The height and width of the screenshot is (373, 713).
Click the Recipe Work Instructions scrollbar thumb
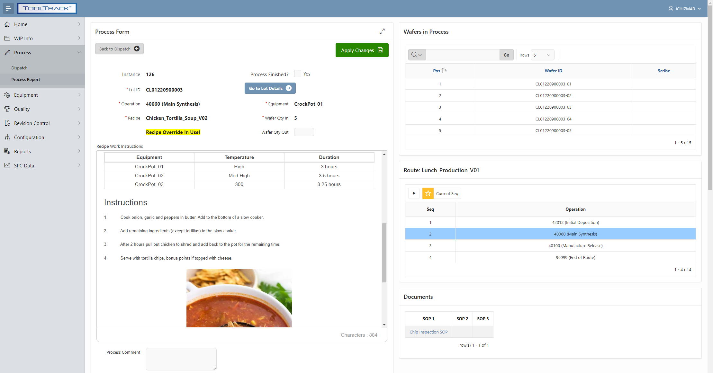pos(384,252)
